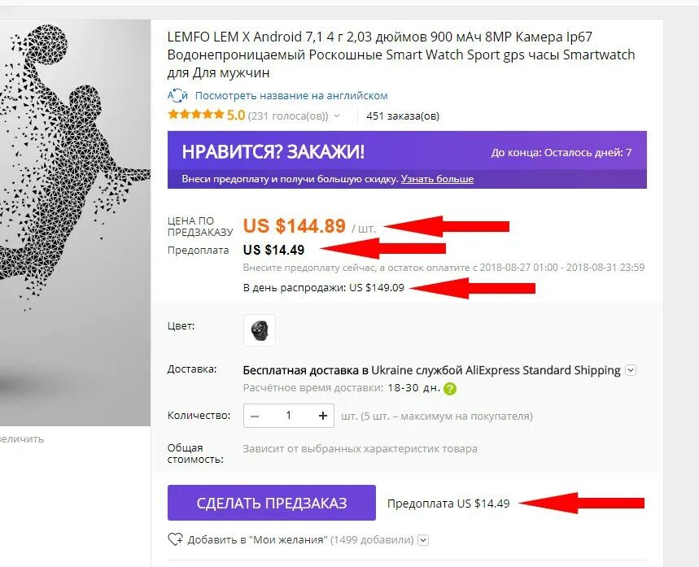The image size is (699, 567).
Task: Open the shipping method dropdown
Action: coord(631,370)
